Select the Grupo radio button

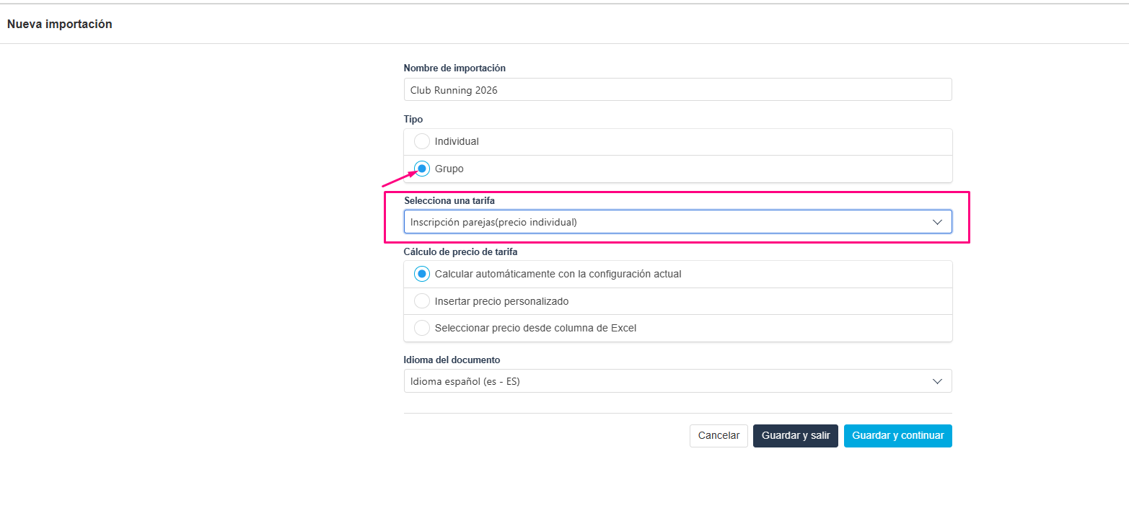[x=422, y=169]
